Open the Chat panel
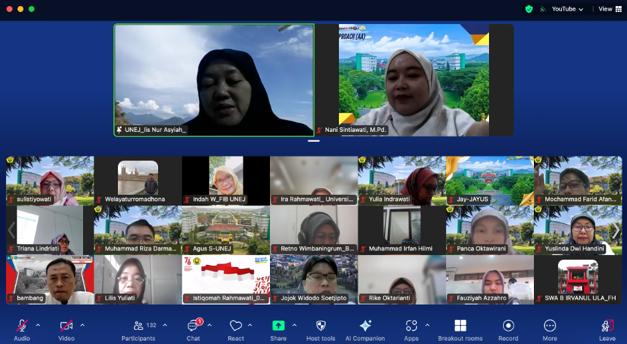 point(193,326)
